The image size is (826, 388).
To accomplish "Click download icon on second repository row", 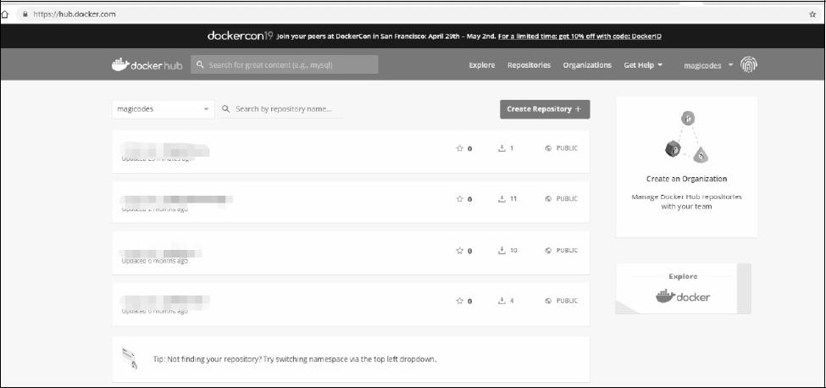I will [502, 199].
